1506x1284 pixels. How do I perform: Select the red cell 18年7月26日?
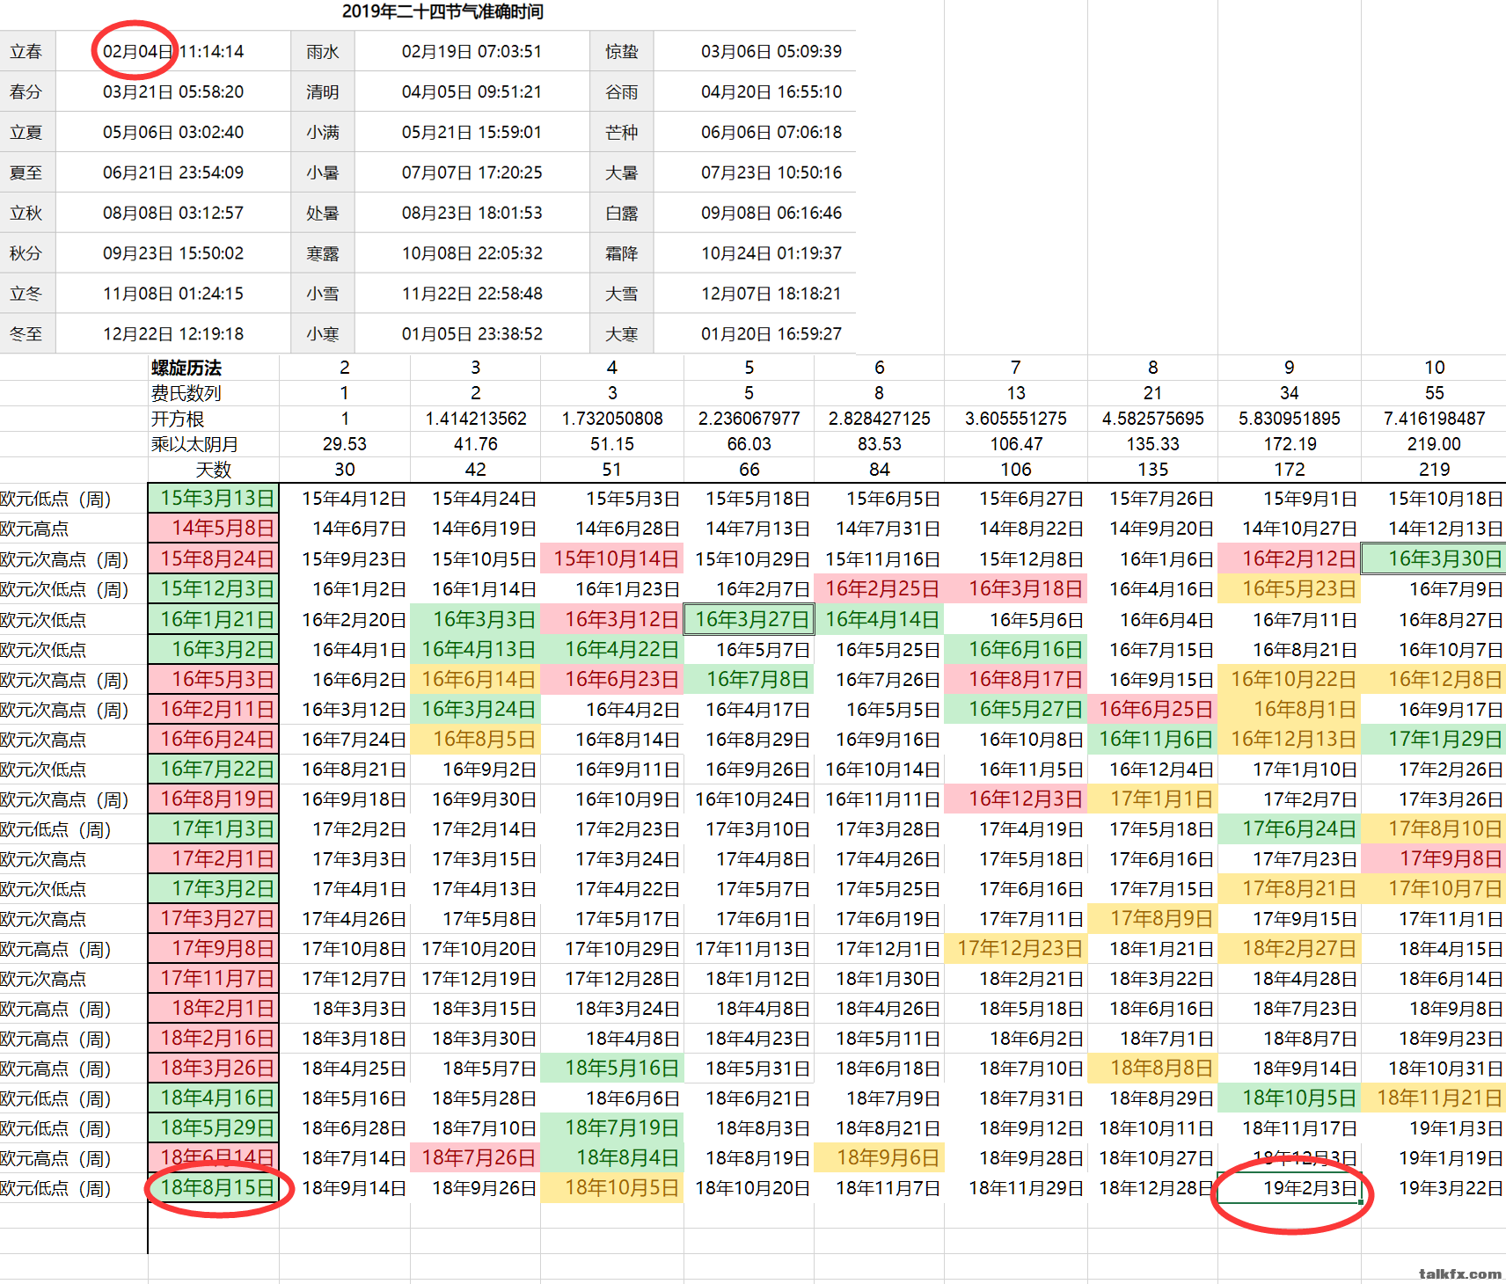pyautogui.click(x=476, y=1157)
